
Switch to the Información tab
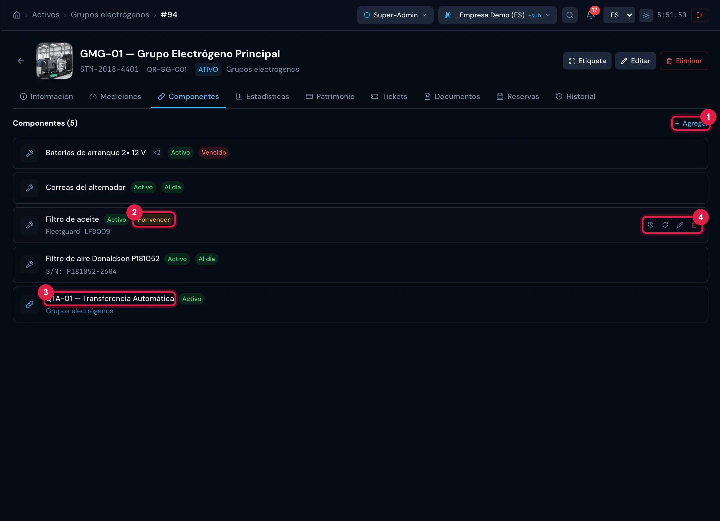(x=46, y=96)
